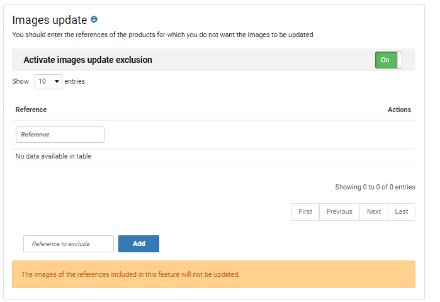
Task: Click the info icon beside Images update
Action: pos(94,20)
